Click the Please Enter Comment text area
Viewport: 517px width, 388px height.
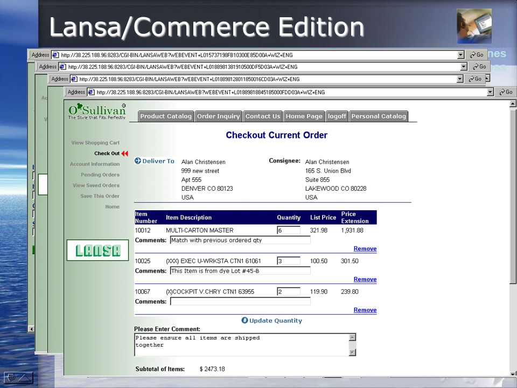pos(242,345)
